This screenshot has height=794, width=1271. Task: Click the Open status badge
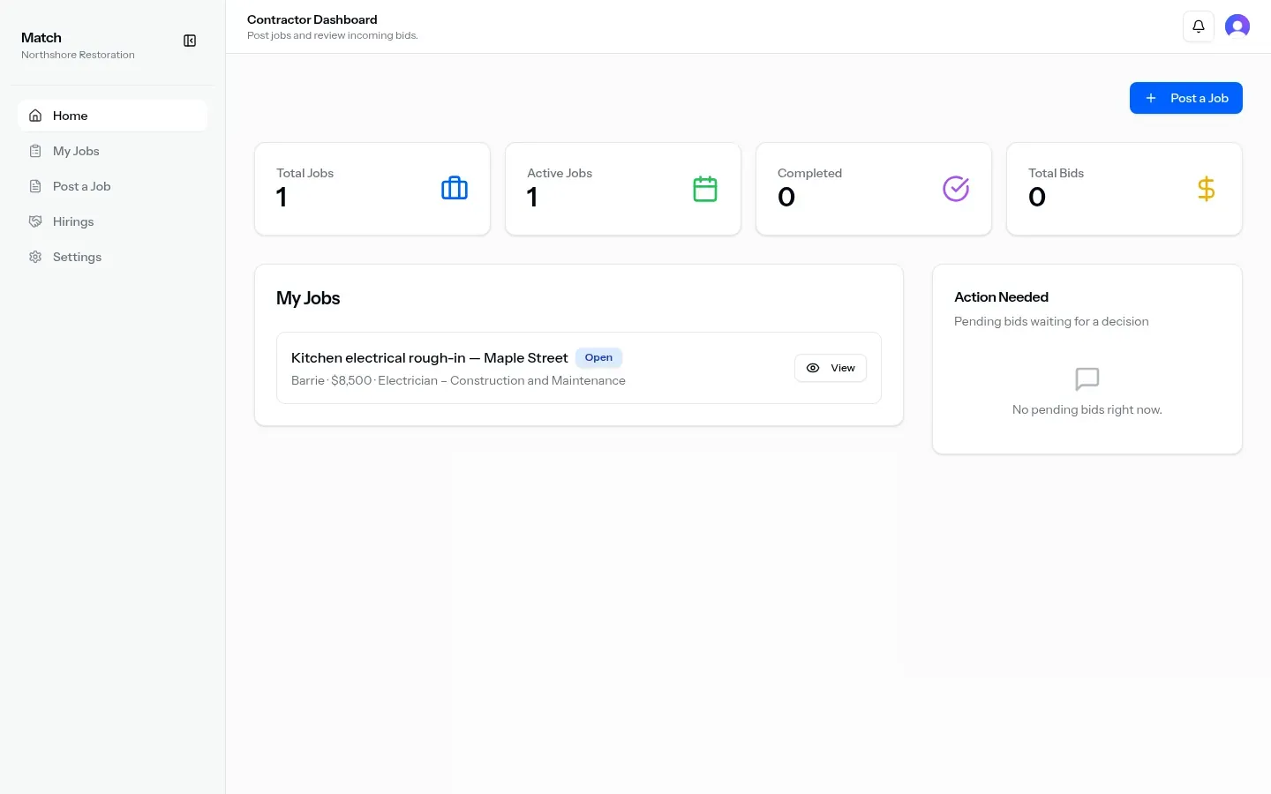(x=598, y=357)
